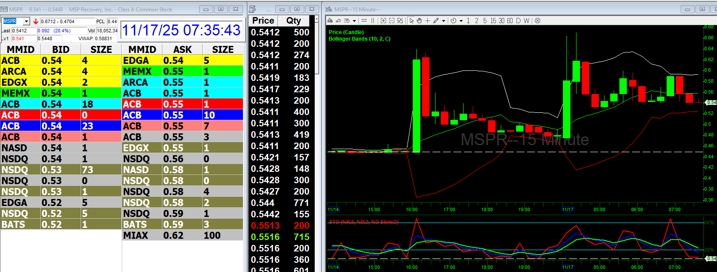Click the zoom out chart icon
This screenshot has height=272, width=717.
[392, 21]
